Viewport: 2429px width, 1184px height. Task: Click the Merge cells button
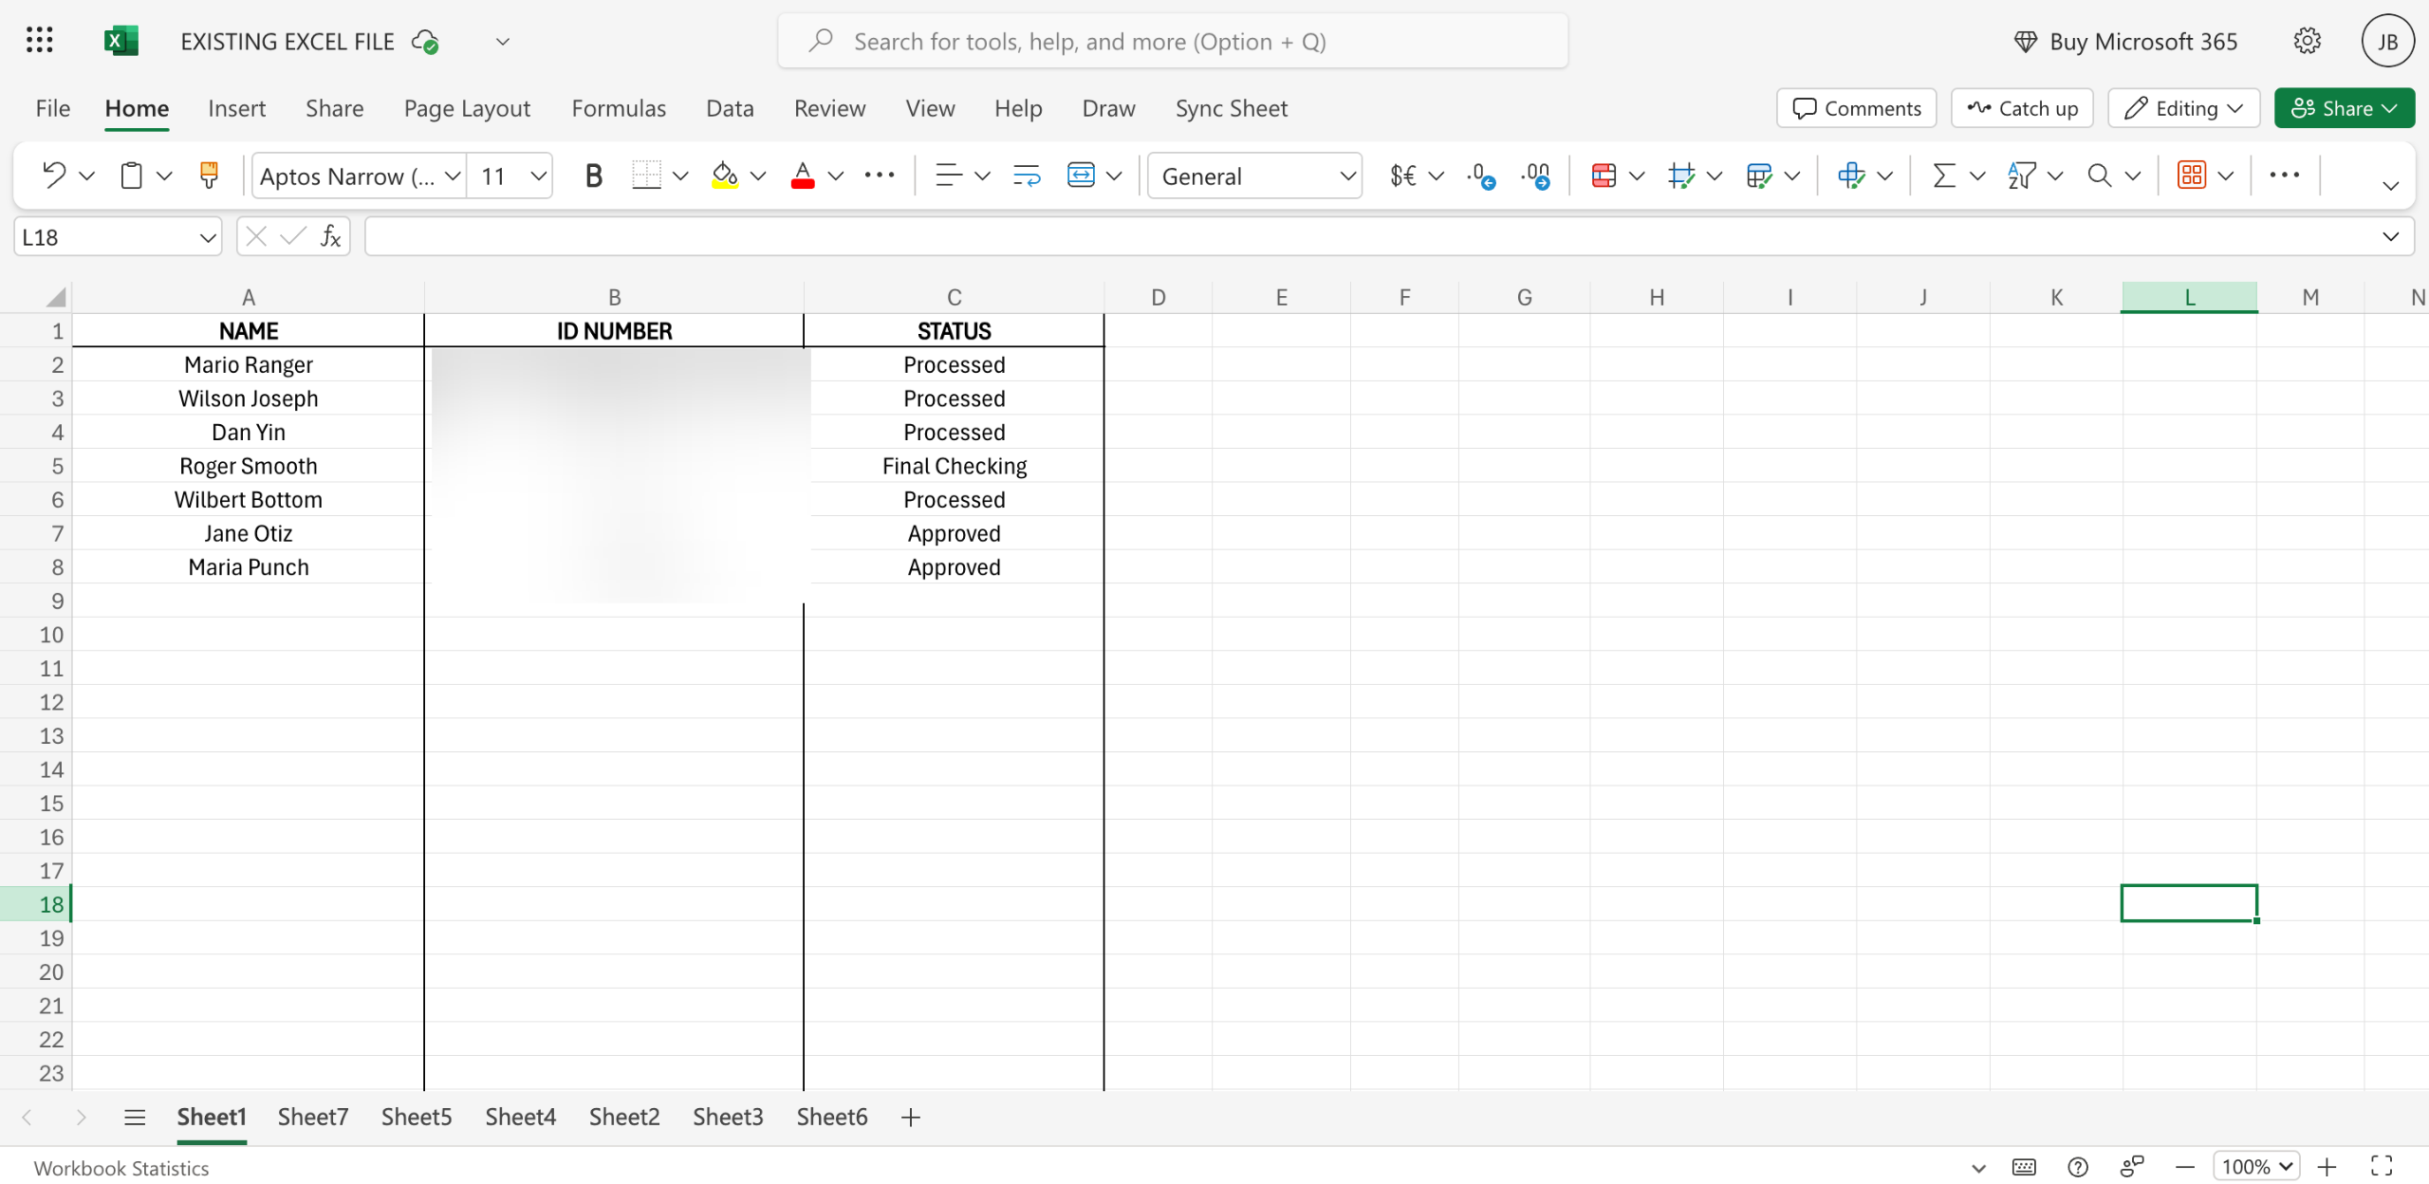coord(1081,176)
